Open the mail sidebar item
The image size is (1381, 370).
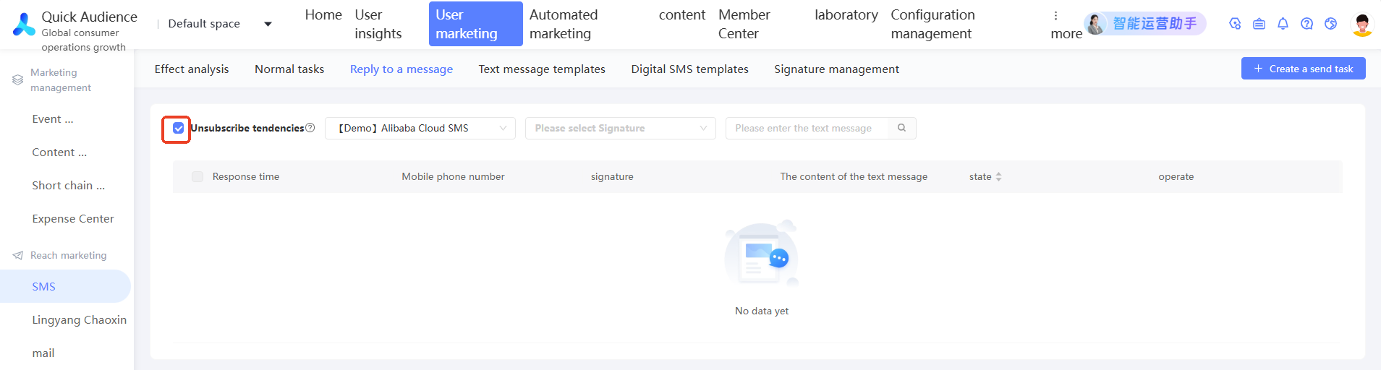pos(43,353)
